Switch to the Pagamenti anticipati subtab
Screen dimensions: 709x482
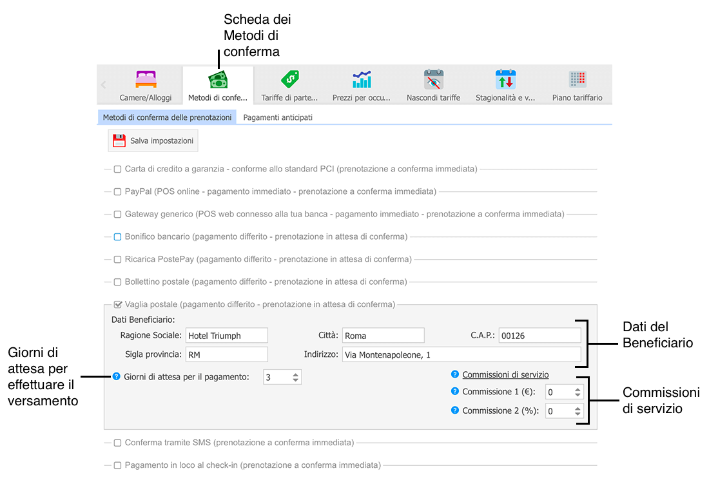pos(278,117)
